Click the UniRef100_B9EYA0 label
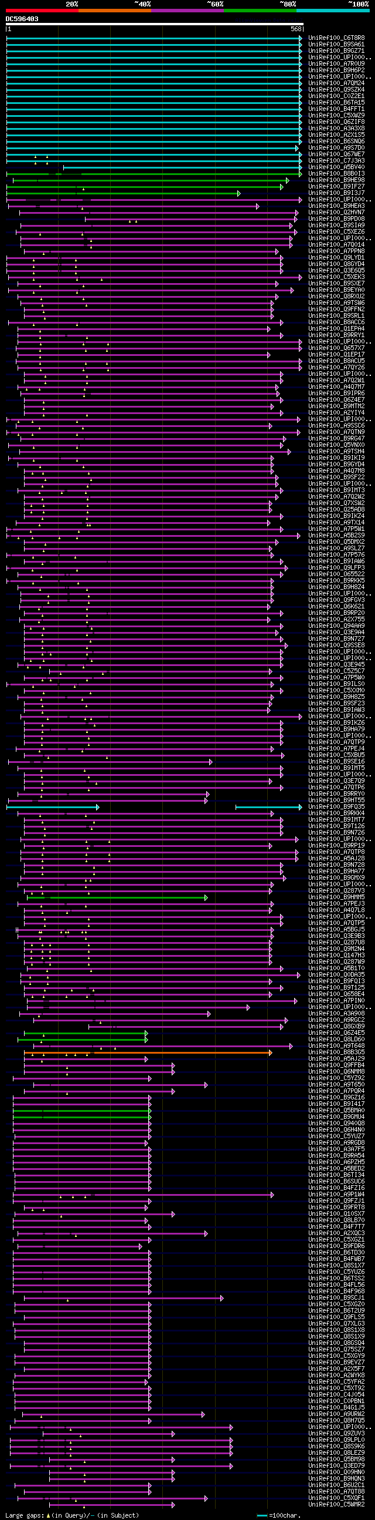The width and height of the screenshot is (375, 1520). [336, 291]
